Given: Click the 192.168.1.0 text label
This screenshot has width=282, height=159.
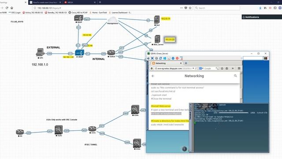Looking at the screenshot, I should click(x=40, y=64).
